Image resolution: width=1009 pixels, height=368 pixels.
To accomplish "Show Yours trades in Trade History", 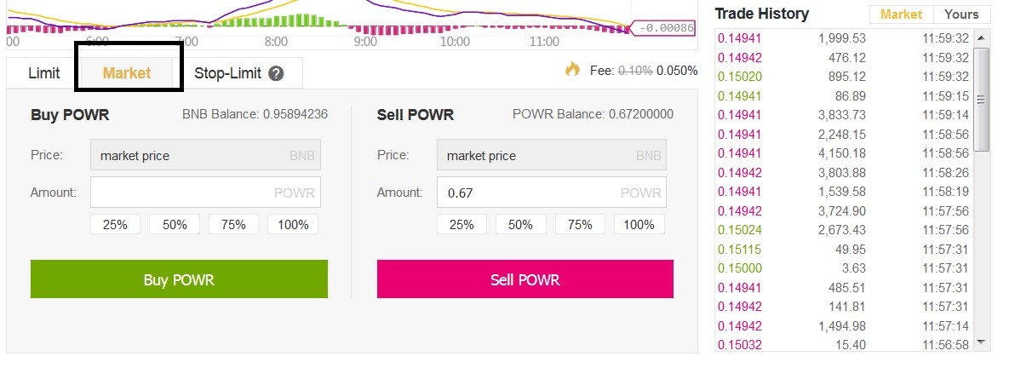I will pyautogui.click(x=961, y=14).
